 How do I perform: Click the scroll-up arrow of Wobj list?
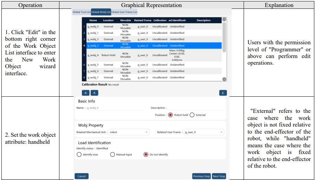point(224,19)
